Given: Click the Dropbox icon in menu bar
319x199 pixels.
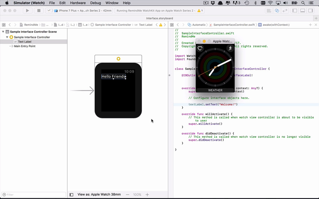Looking at the screenshot, I should click(213, 3).
